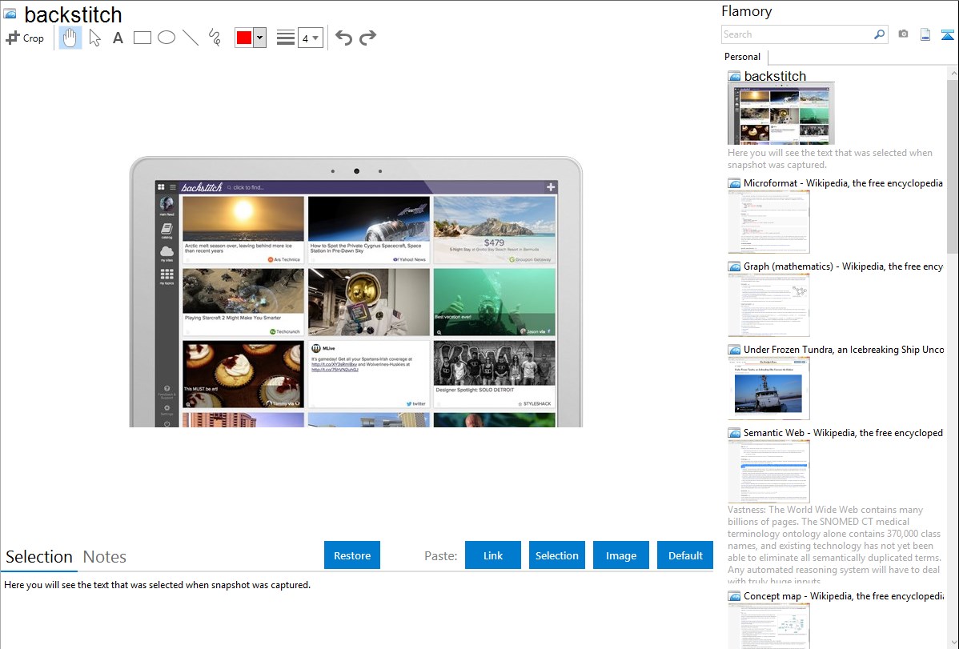
Task: Open the Semantic Web Wikipedia snapshot thumbnail
Action: [x=768, y=471]
